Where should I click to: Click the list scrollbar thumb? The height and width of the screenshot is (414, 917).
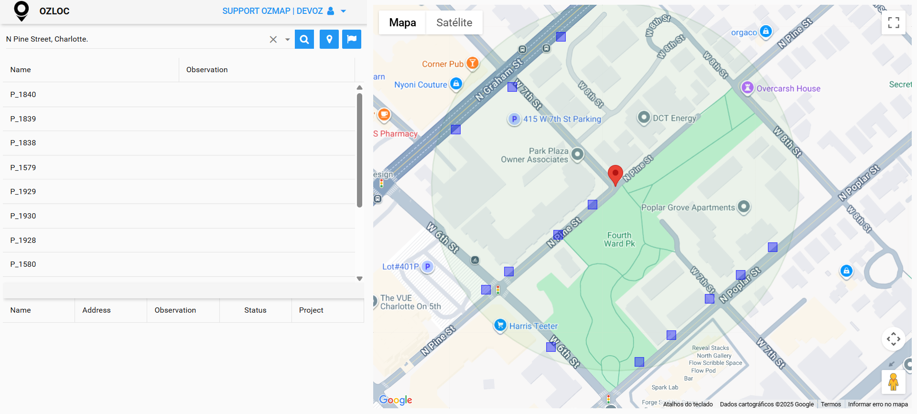point(360,150)
